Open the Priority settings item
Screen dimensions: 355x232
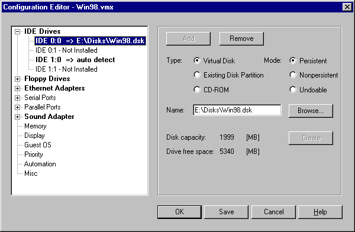coord(34,154)
